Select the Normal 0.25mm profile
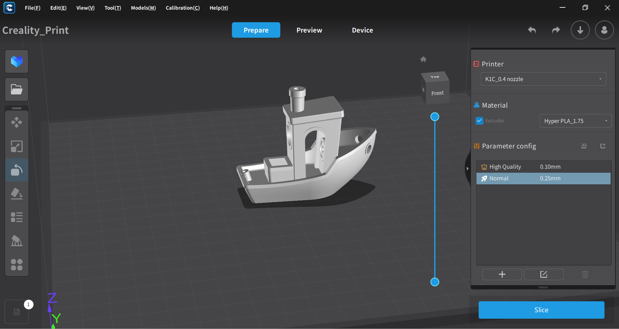This screenshot has width=619, height=329. [543, 178]
